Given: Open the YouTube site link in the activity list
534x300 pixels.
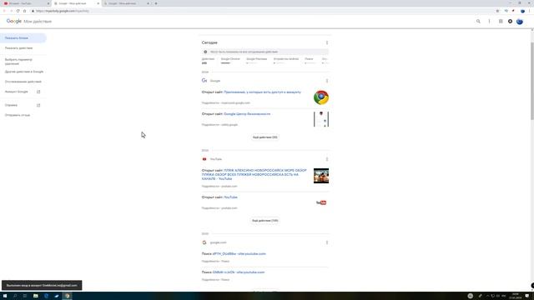Looking at the screenshot, I should [230, 197].
